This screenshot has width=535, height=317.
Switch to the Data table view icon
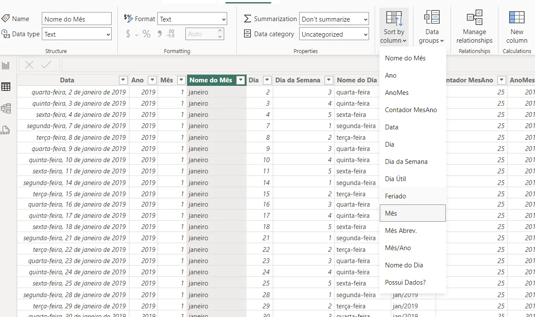pos(6,87)
